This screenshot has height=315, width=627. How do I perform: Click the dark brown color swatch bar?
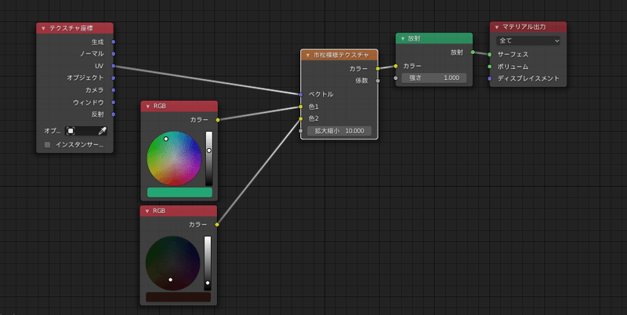point(179,297)
